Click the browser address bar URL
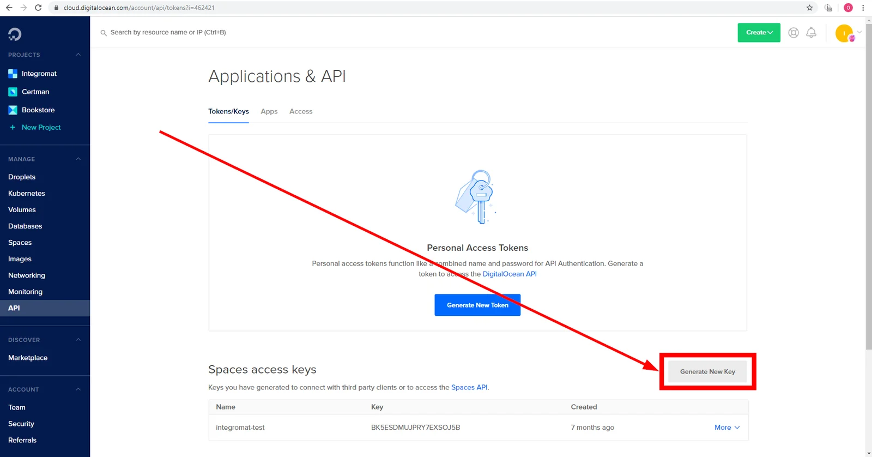The height and width of the screenshot is (457, 872). pos(139,8)
